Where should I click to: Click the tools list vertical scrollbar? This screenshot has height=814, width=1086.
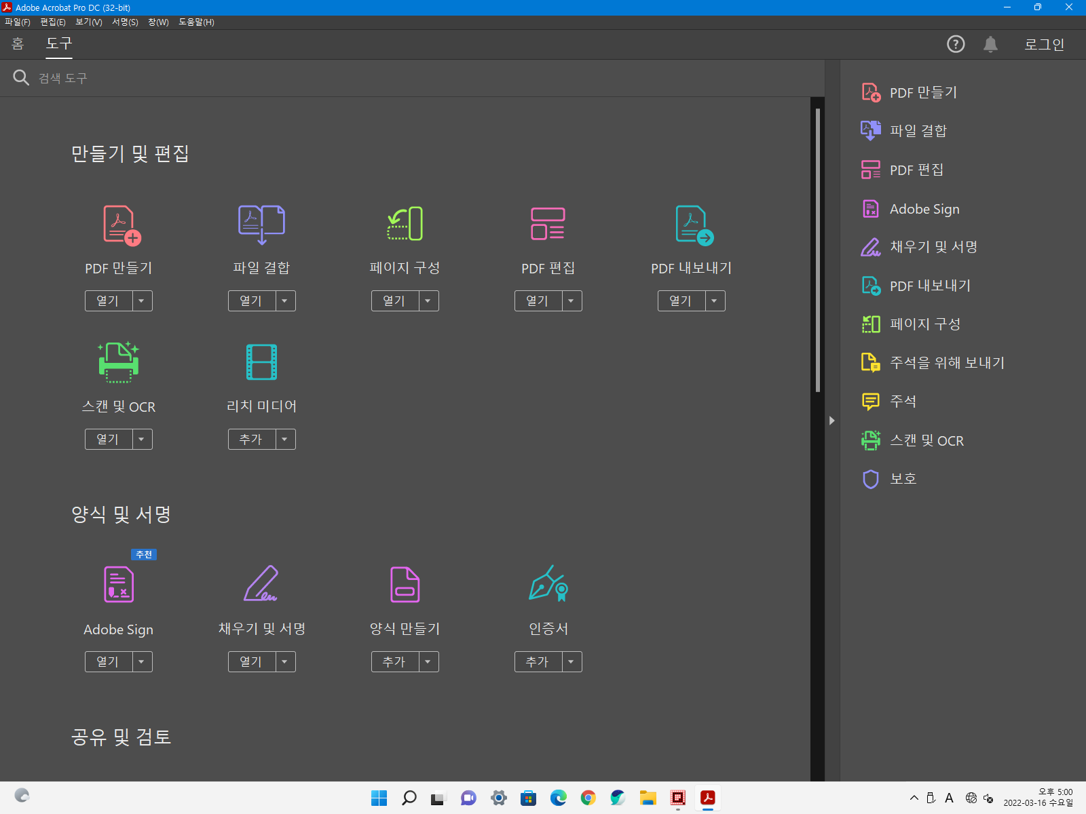(818, 250)
